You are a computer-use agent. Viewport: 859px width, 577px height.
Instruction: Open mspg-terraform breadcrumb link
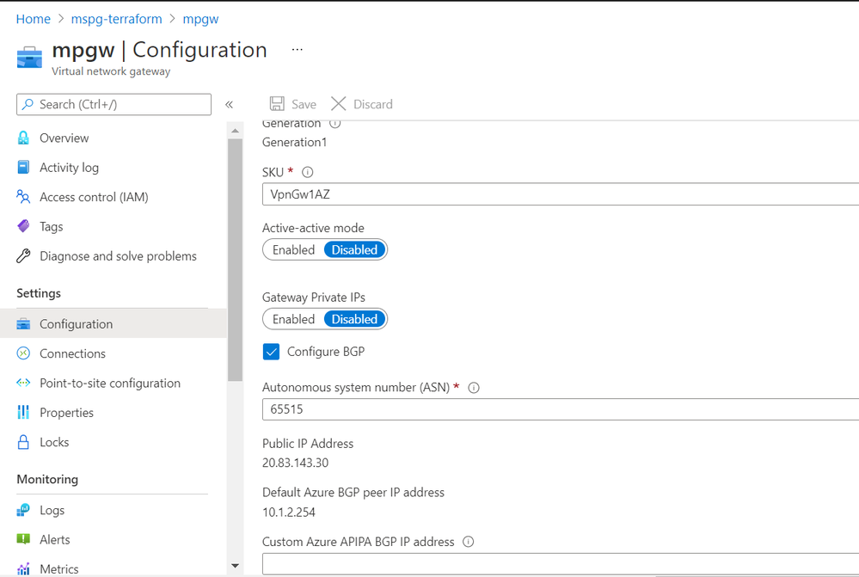coord(117,19)
